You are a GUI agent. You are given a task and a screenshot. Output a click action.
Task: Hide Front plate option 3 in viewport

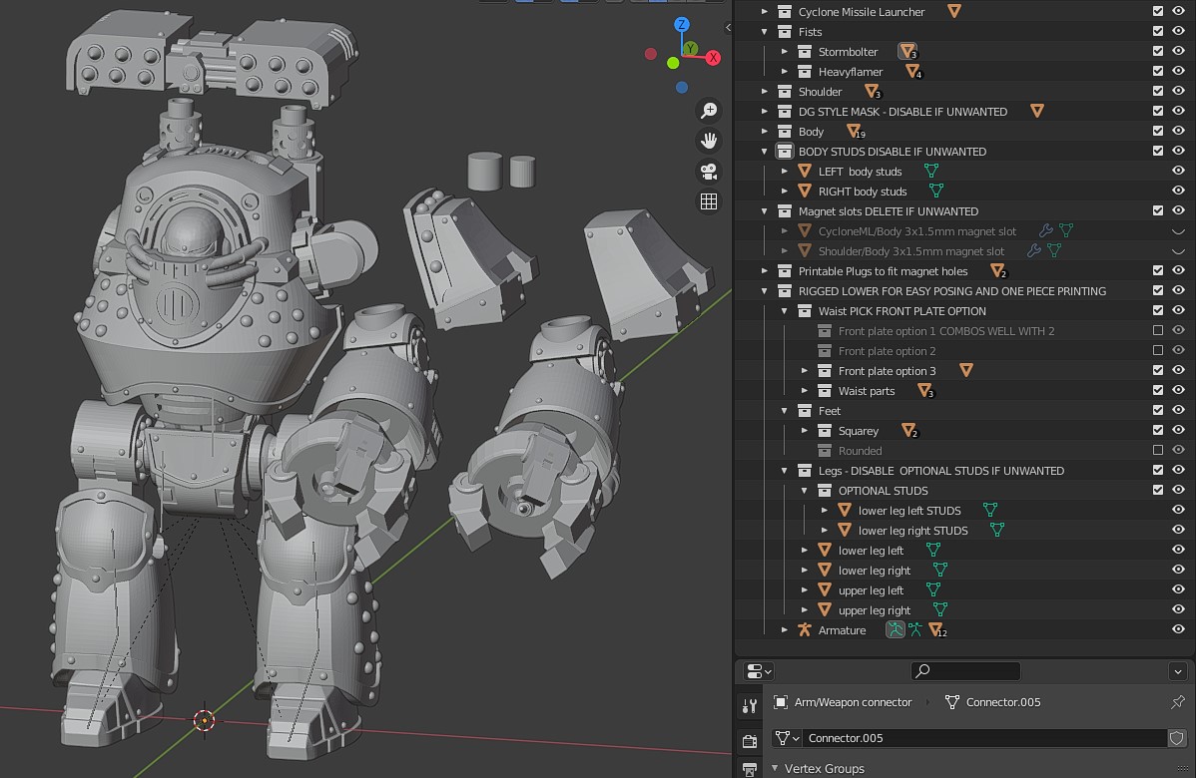coord(1178,370)
